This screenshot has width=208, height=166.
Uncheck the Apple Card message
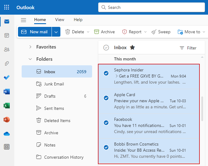(x=106, y=98)
